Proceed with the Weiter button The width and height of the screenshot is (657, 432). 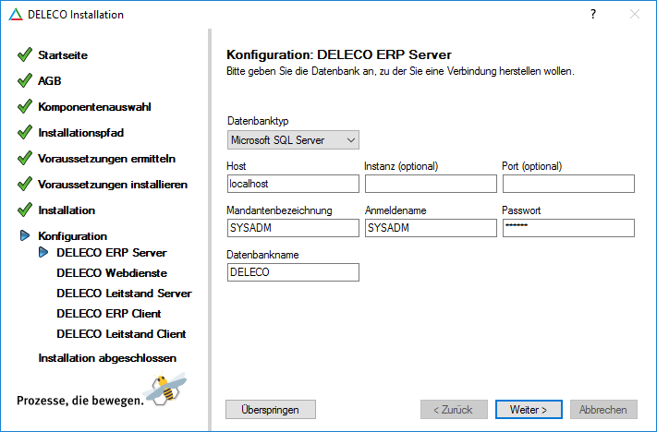pos(529,410)
